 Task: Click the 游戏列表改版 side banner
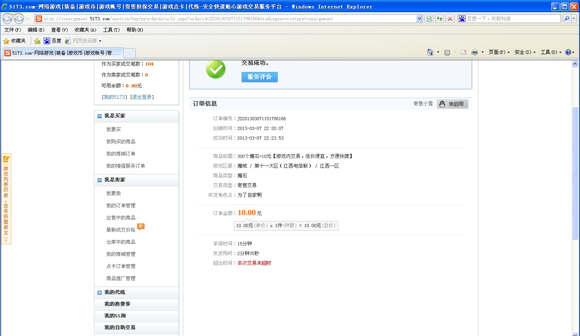[x=6, y=199]
